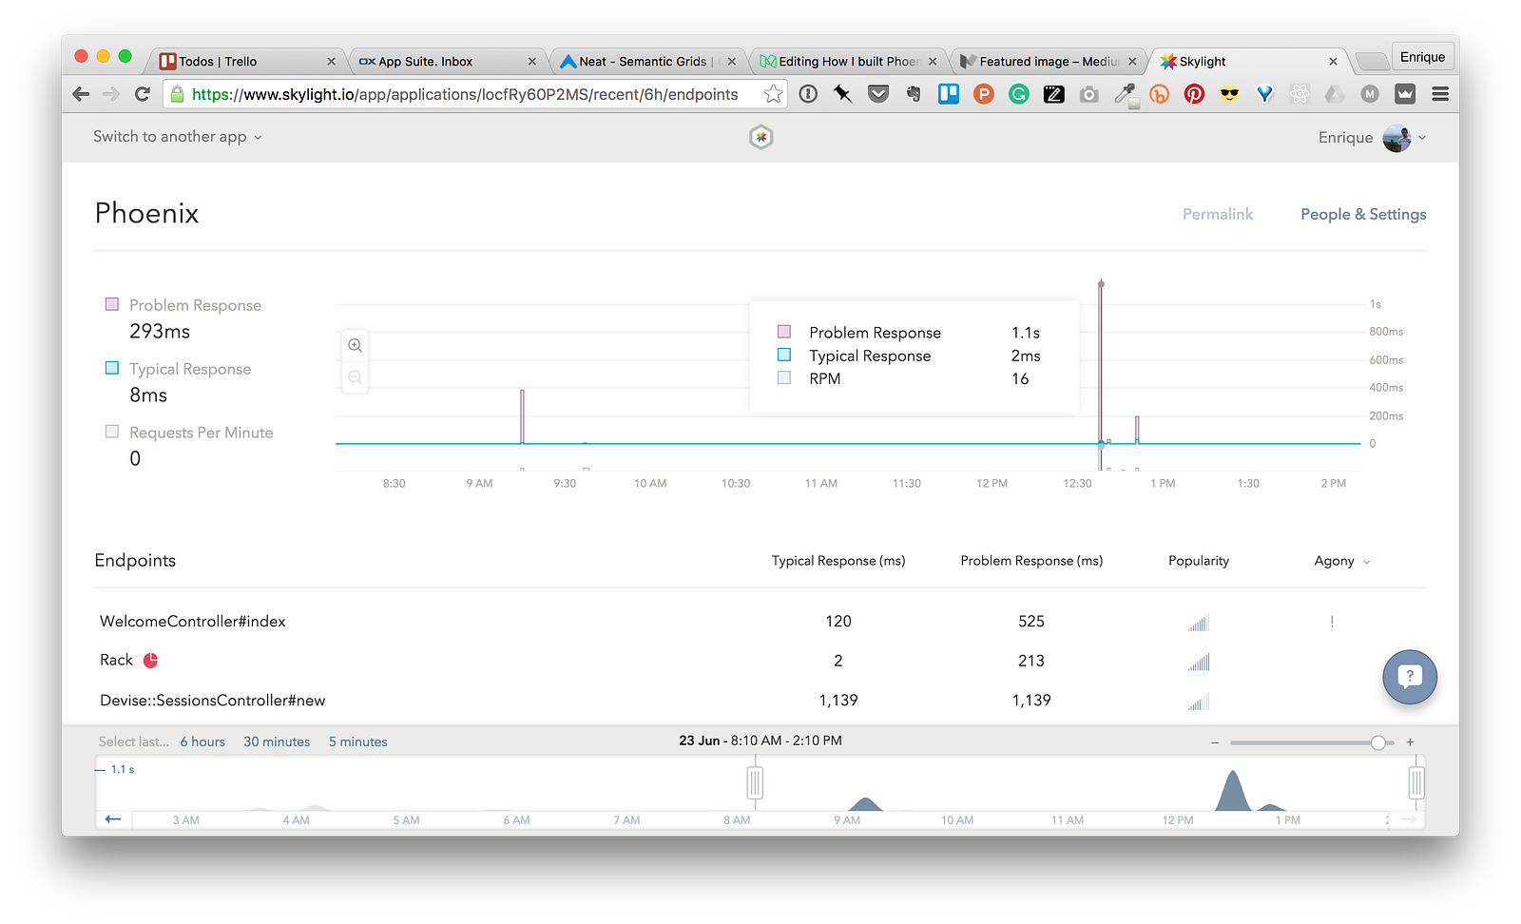Select the last 6 hours

(x=202, y=741)
